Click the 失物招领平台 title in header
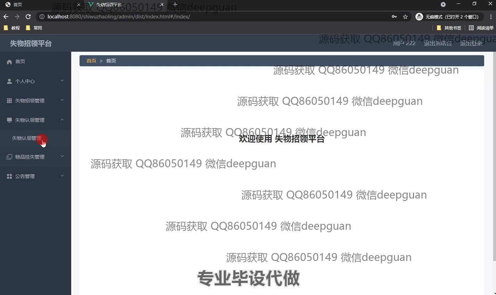Image resolution: width=496 pixels, height=295 pixels. 31,43
